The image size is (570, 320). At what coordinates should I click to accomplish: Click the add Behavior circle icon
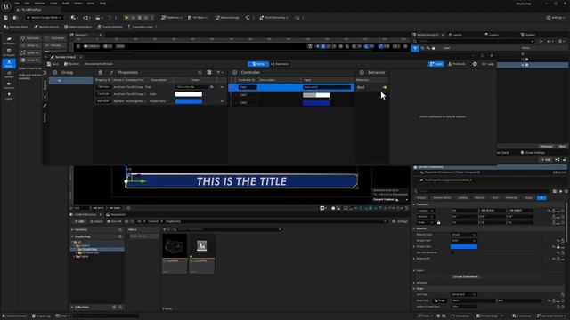coord(362,72)
